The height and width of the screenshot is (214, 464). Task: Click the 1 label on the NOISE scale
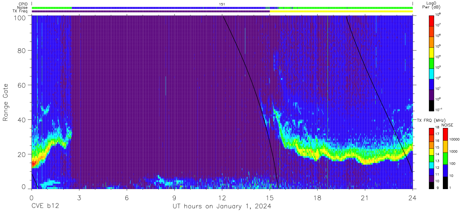point(451,188)
